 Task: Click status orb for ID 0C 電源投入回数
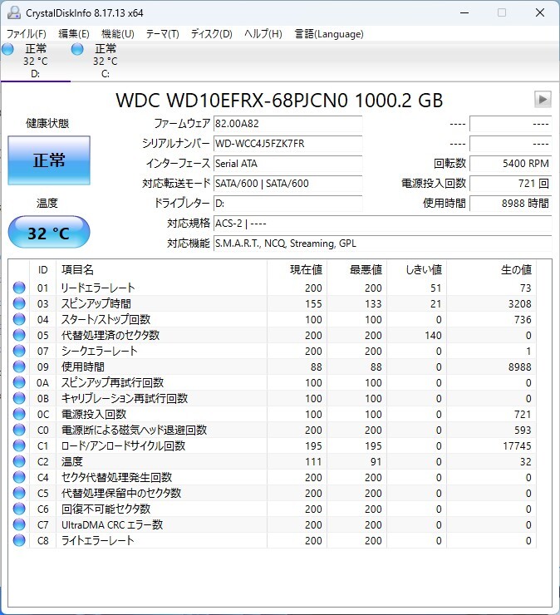coord(19,414)
